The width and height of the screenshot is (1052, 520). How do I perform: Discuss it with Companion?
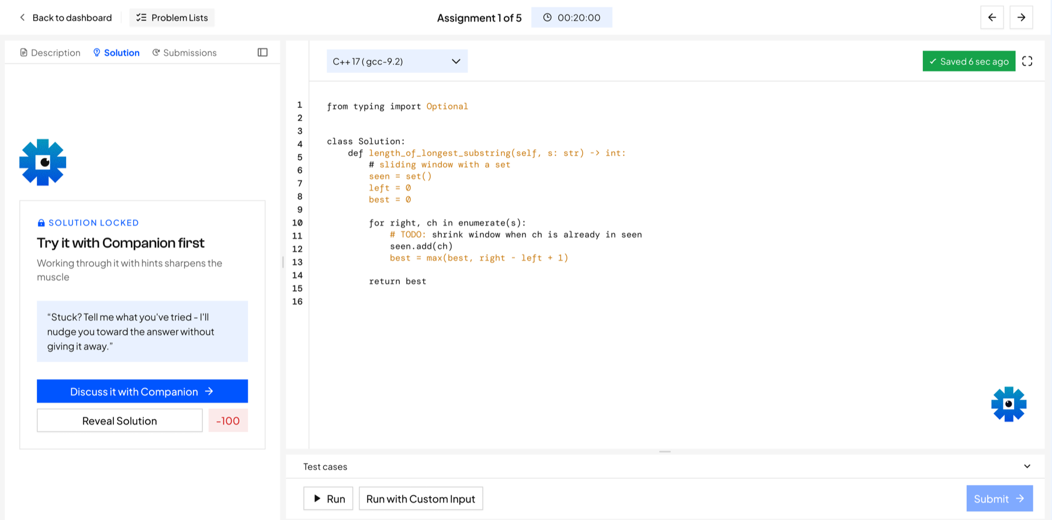click(x=142, y=391)
